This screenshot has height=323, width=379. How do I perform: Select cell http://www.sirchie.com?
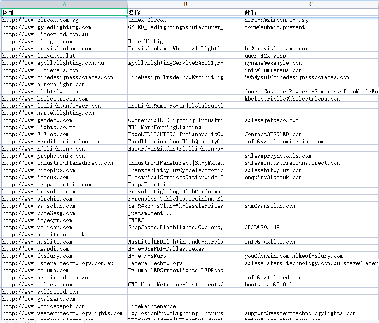pos(64,199)
